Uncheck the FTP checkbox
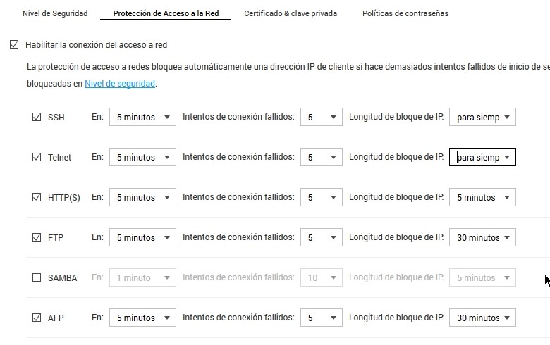The image size is (550, 345). coord(37,237)
